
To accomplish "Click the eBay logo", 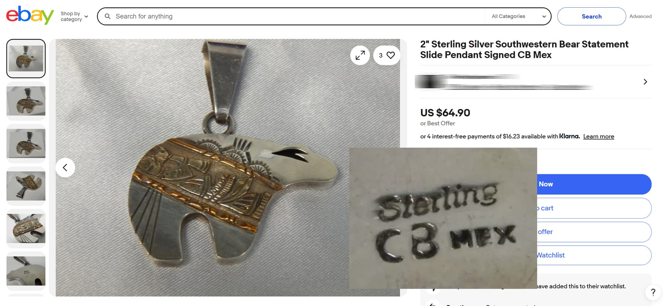I will (30, 15).
